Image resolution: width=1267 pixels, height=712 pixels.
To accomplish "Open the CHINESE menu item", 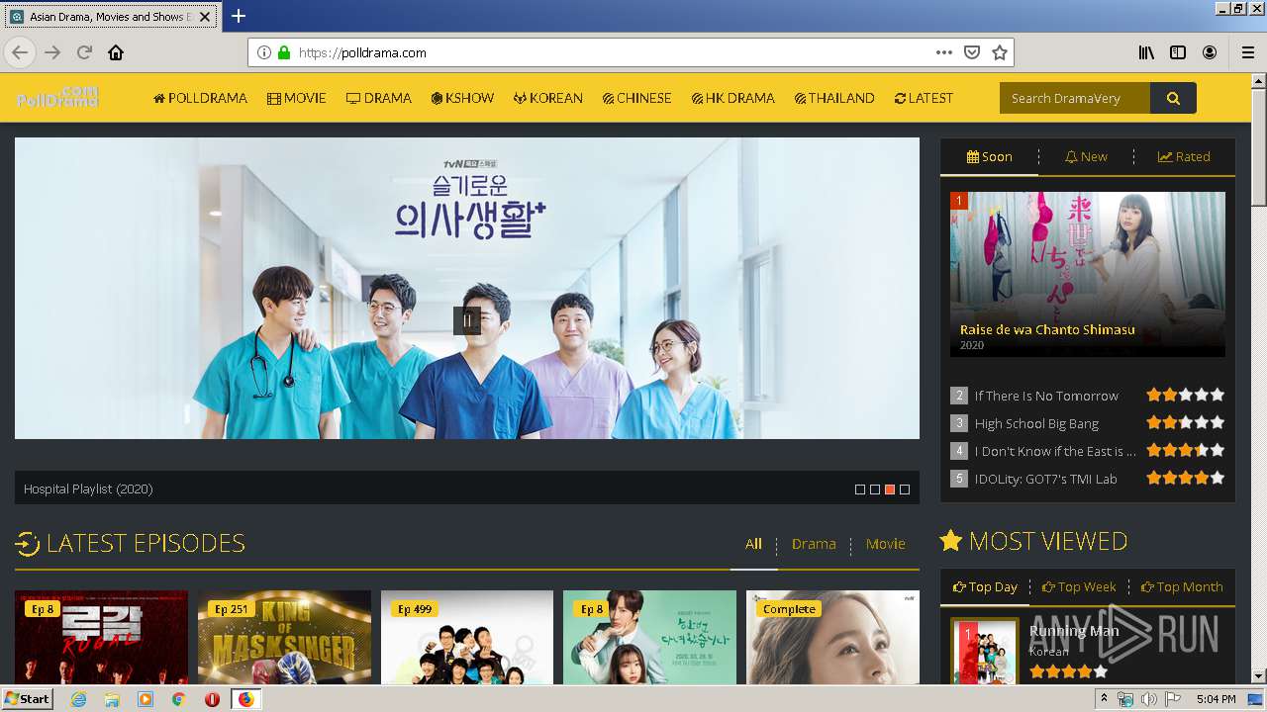I will [636, 98].
